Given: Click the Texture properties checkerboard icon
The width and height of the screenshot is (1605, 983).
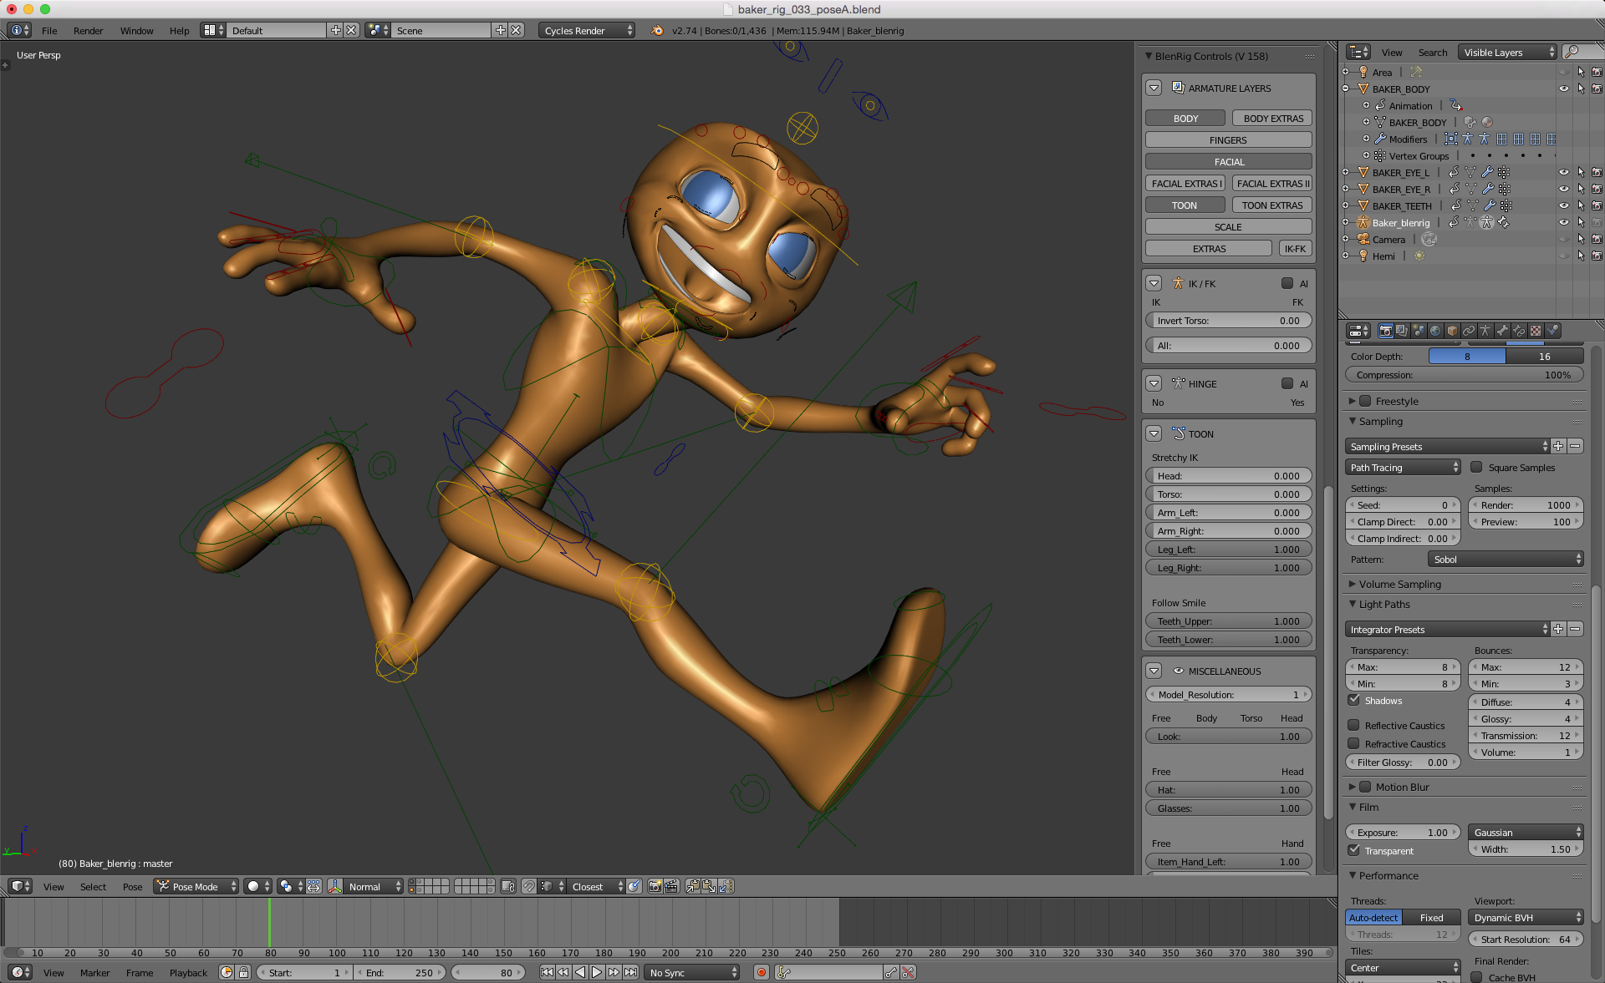Looking at the screenshot, I should [x=1536, y=331].
